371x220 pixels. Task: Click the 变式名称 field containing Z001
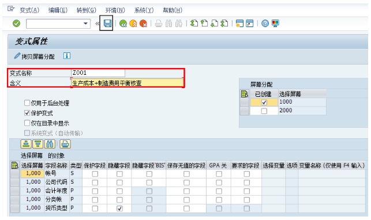pos(98,73)
